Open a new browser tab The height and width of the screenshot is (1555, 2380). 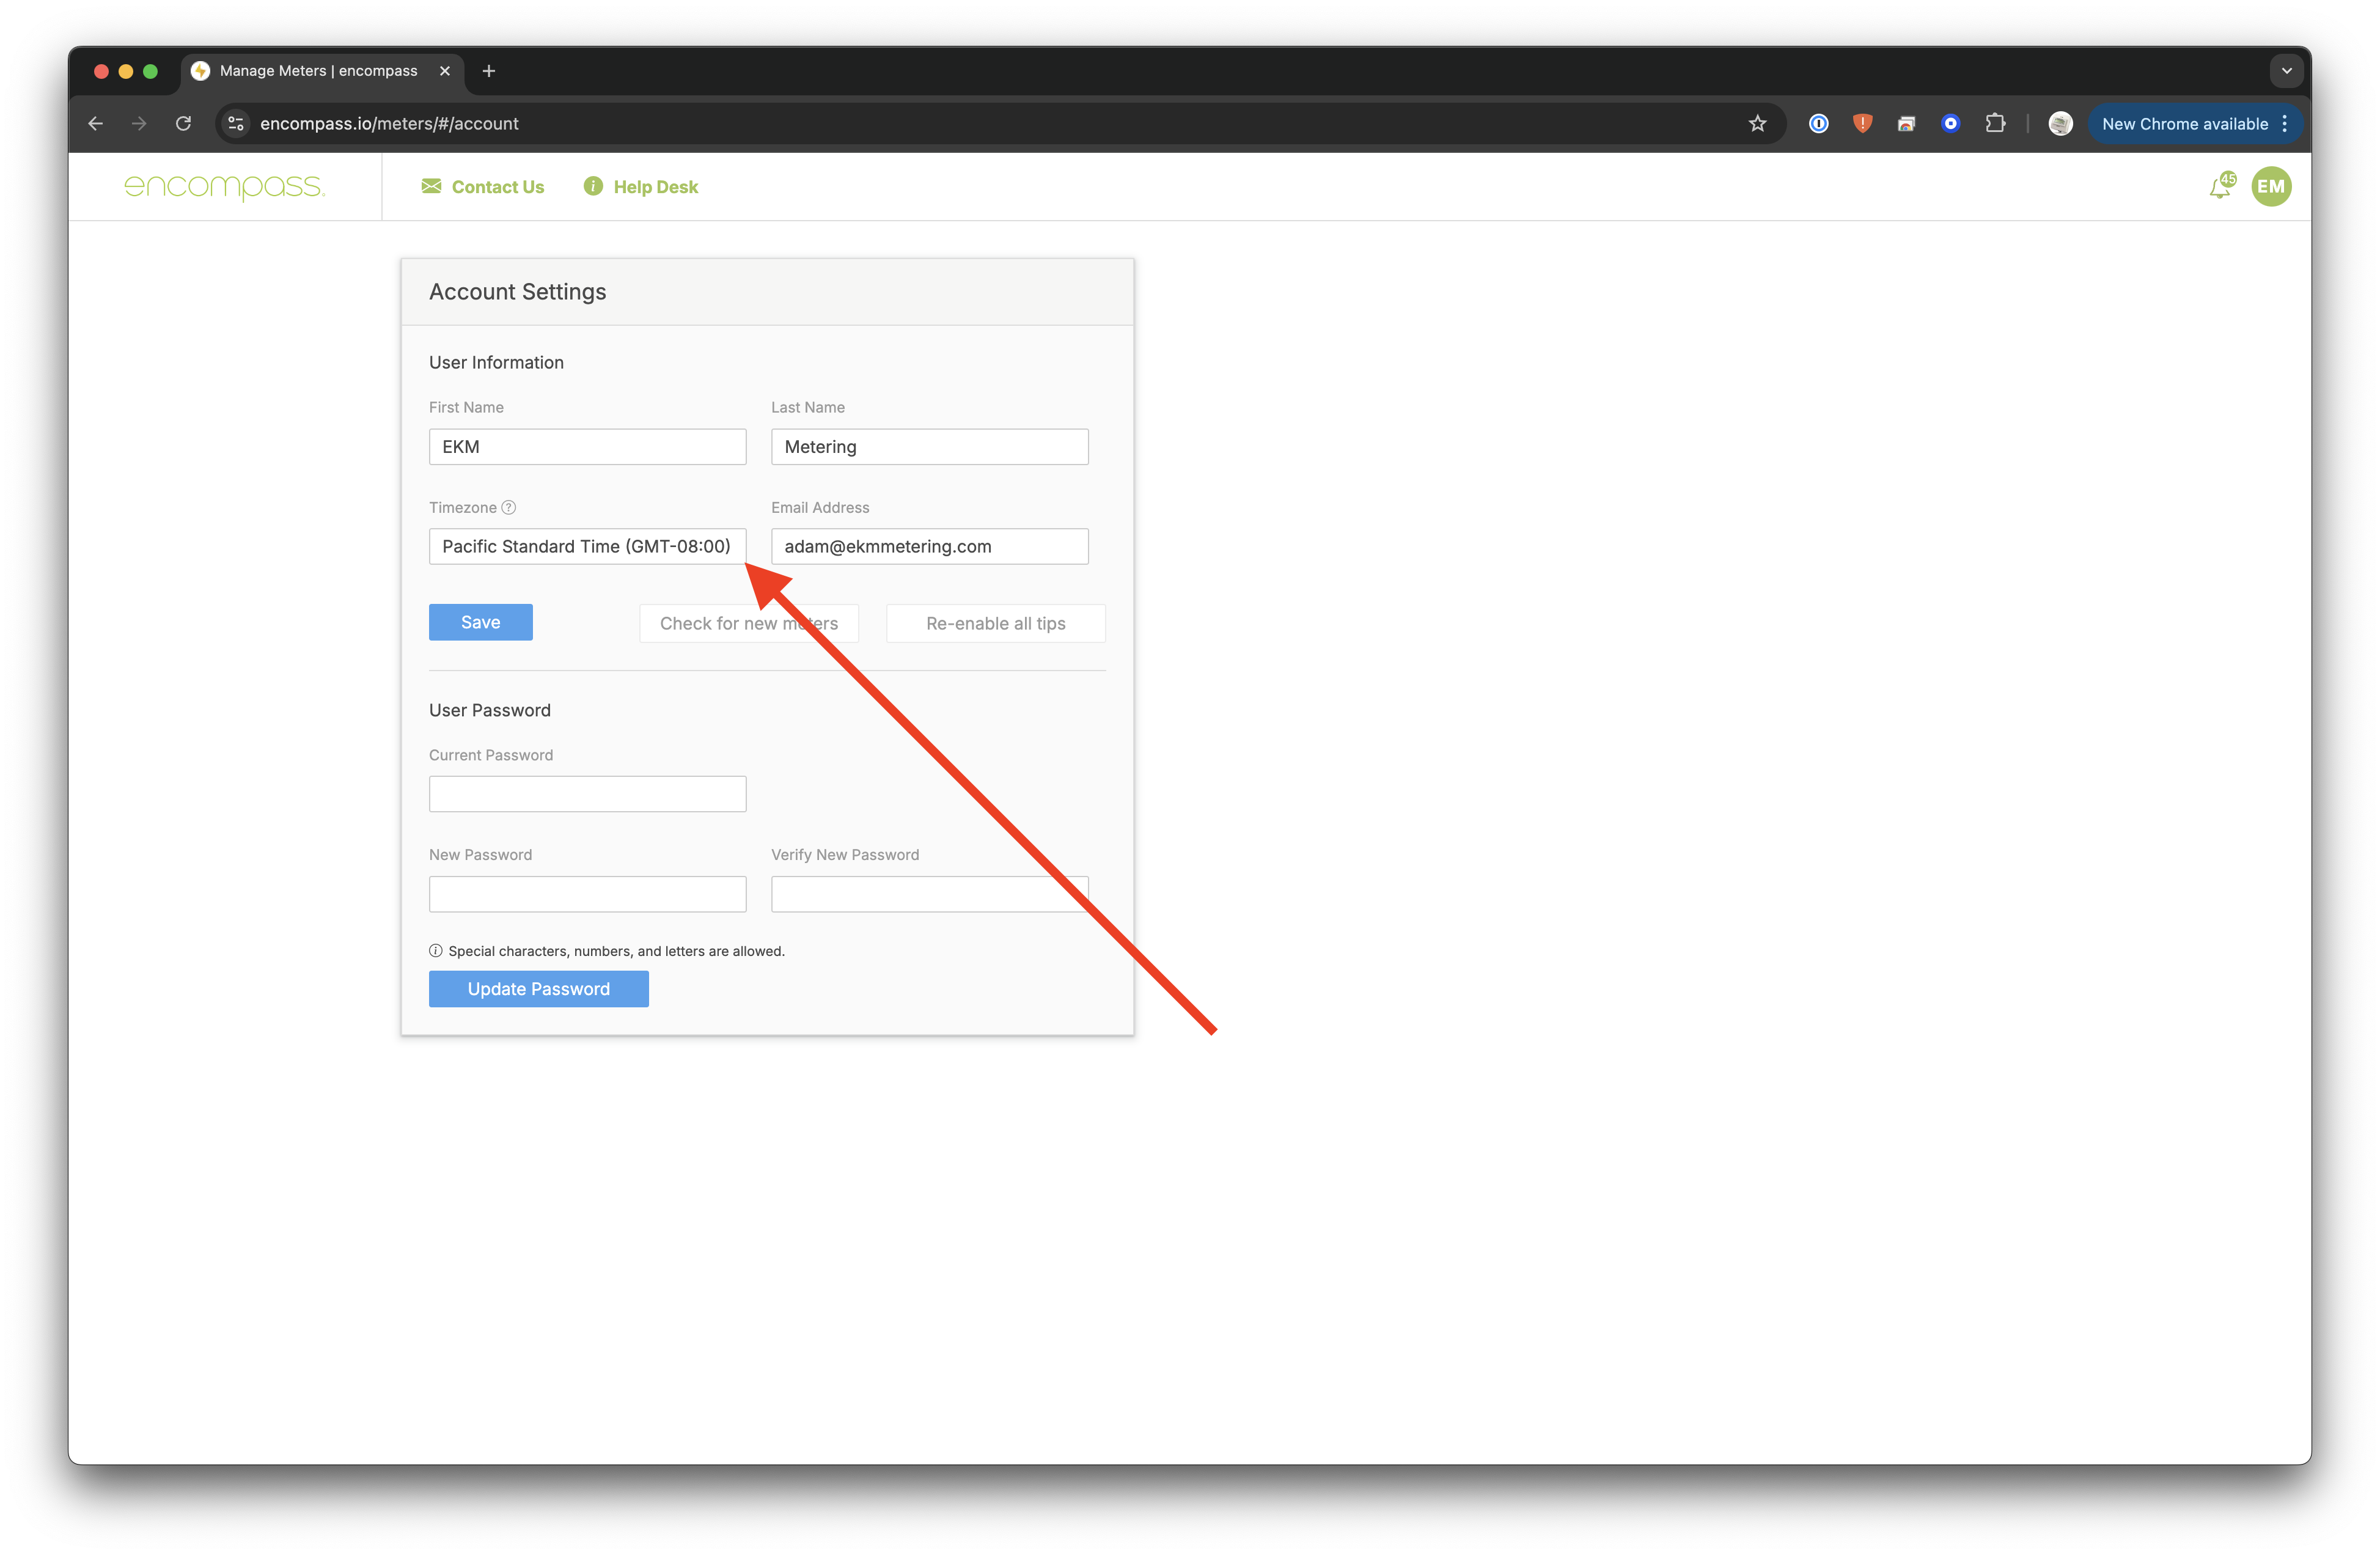point(489,71)
